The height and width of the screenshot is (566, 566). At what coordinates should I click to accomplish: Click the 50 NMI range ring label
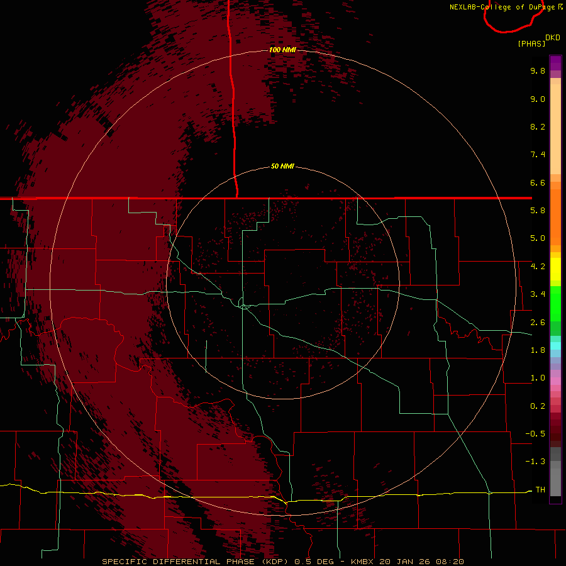click(x=282, y=167)
